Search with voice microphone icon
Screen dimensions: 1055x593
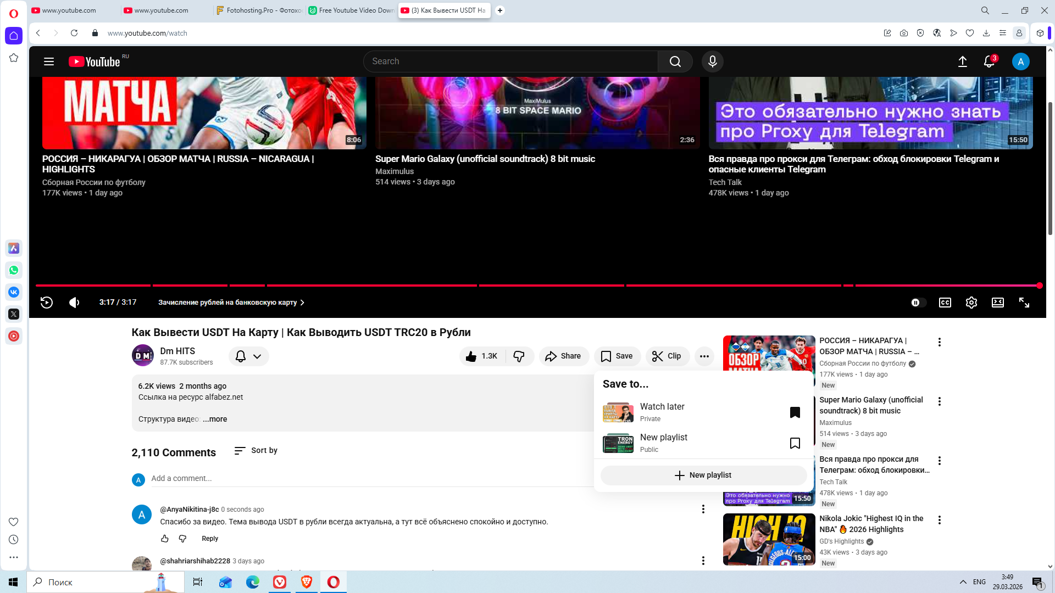[x=712, y=61]
